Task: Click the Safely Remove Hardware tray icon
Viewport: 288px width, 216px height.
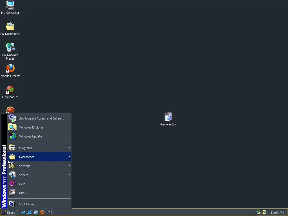Action: (x=259, y=212)
